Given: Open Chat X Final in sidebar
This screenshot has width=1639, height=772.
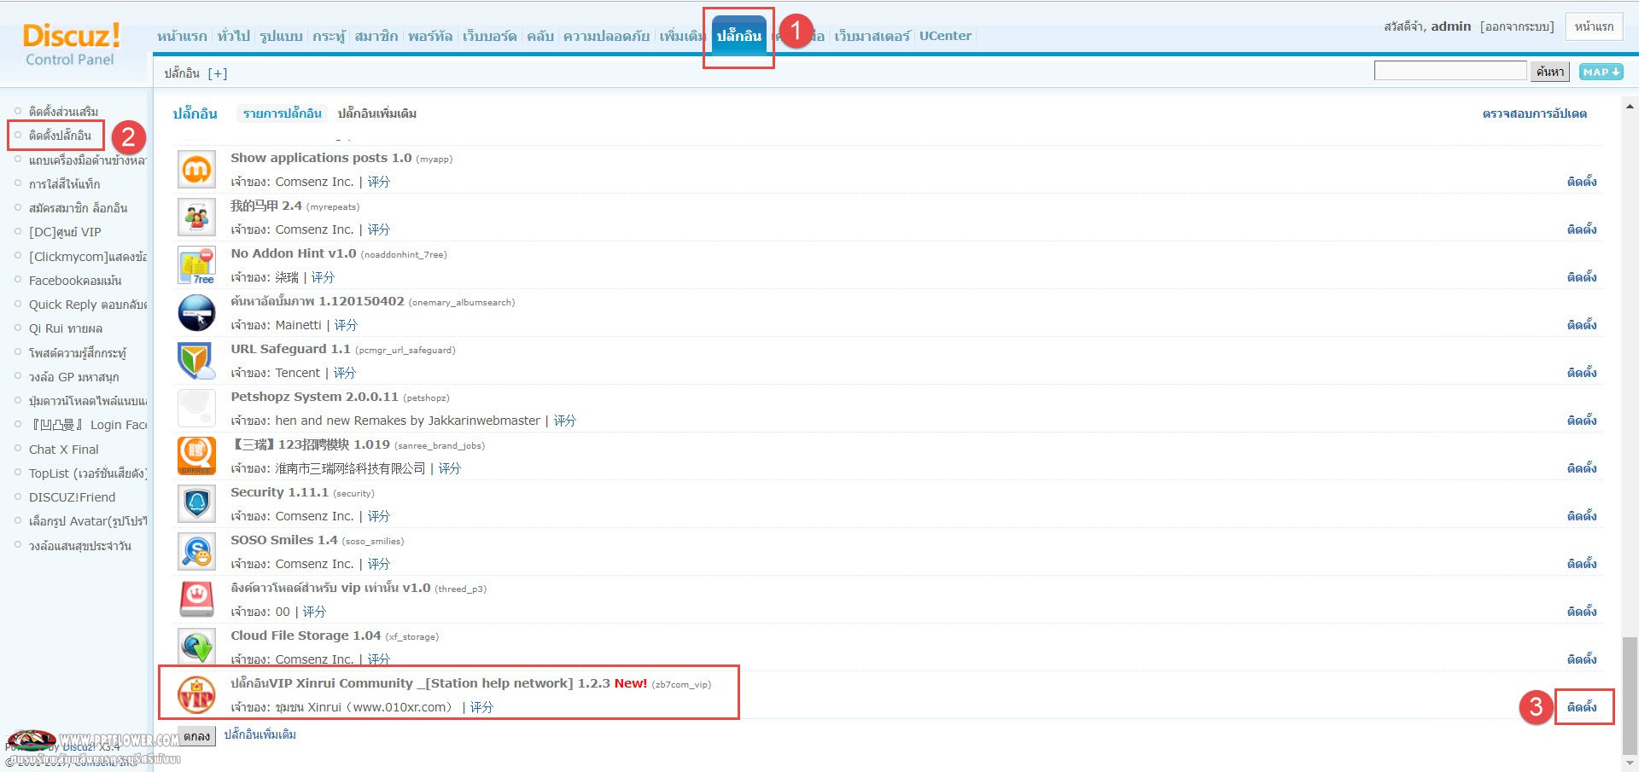Looking at the screenshot, I should [x=63, y=450].
